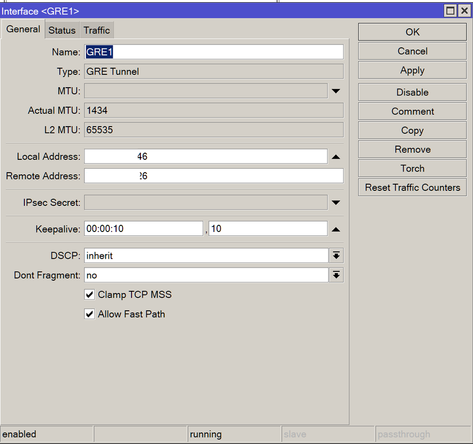Click the Keepalive interval field 00:00:10

coord(144,229)
